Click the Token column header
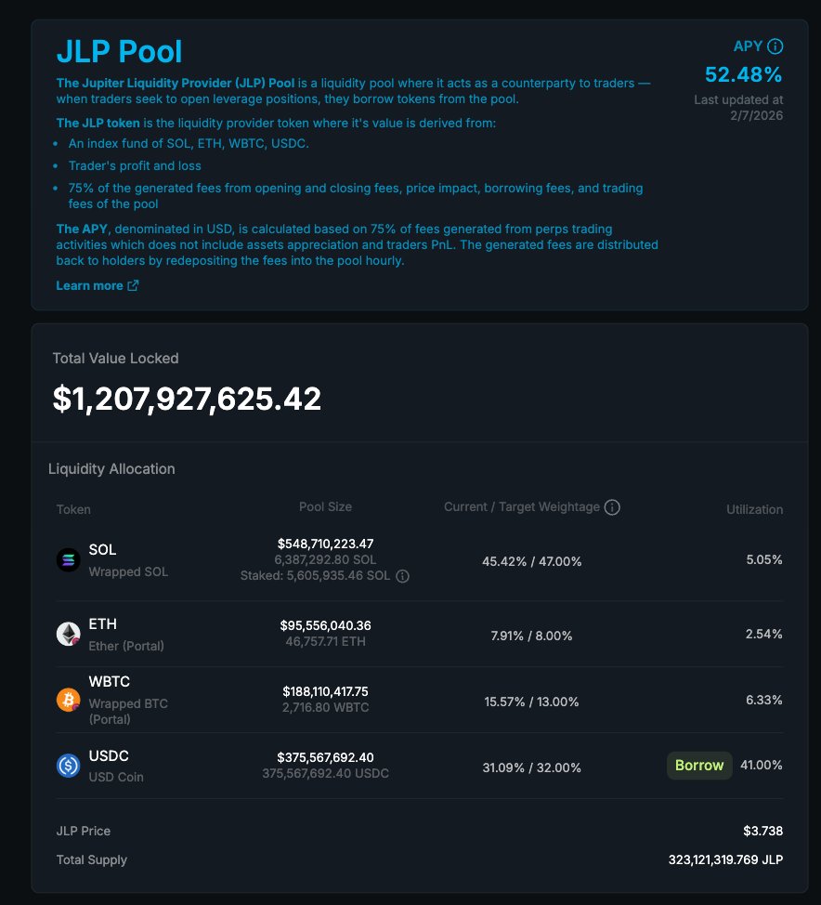Image resolution: width=821 pixels, height=905 pixels. pyautogui.click(x=73, y=509)
